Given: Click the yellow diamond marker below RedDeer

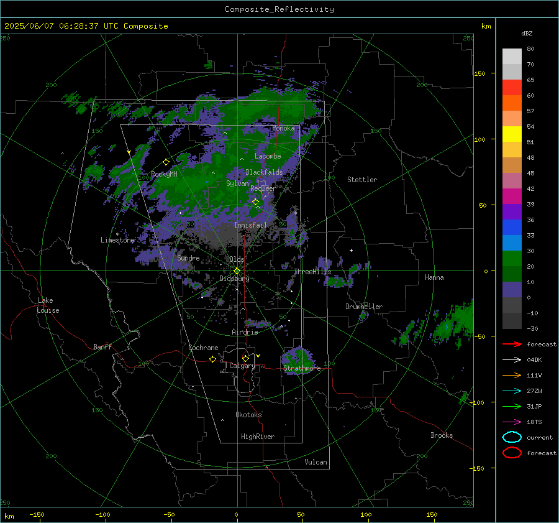Looking at the screenshot, I should click(x=256, y=202).
